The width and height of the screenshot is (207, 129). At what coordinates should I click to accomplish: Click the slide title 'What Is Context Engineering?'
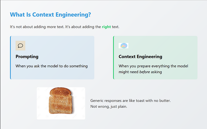(x=51, y=14)
